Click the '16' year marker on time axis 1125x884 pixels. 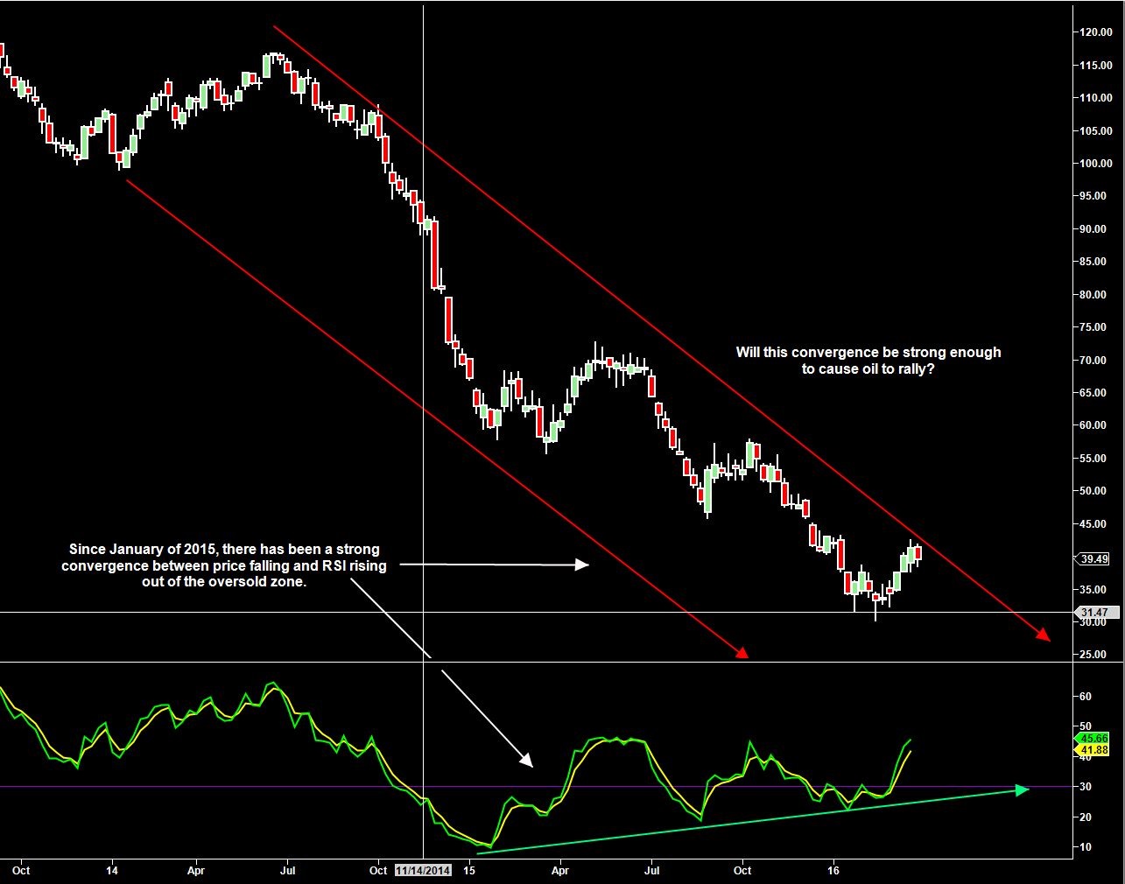pos(833,871)
